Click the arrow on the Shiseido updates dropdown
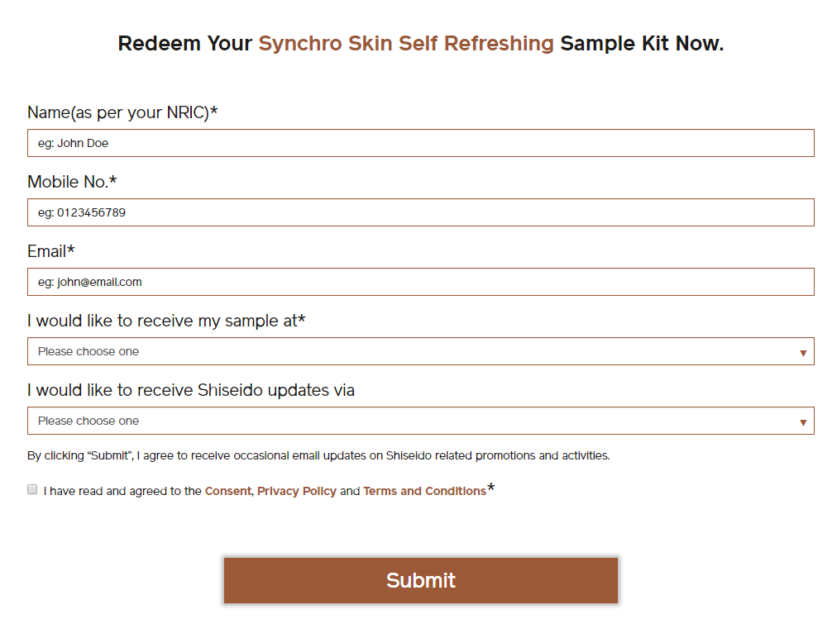Screen dimensions: 832x619 click(802, 421)
